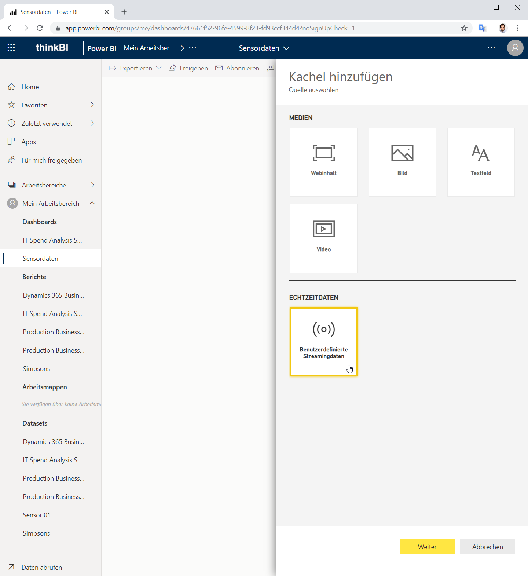Select the Webinhalt tile

point(323,162)
